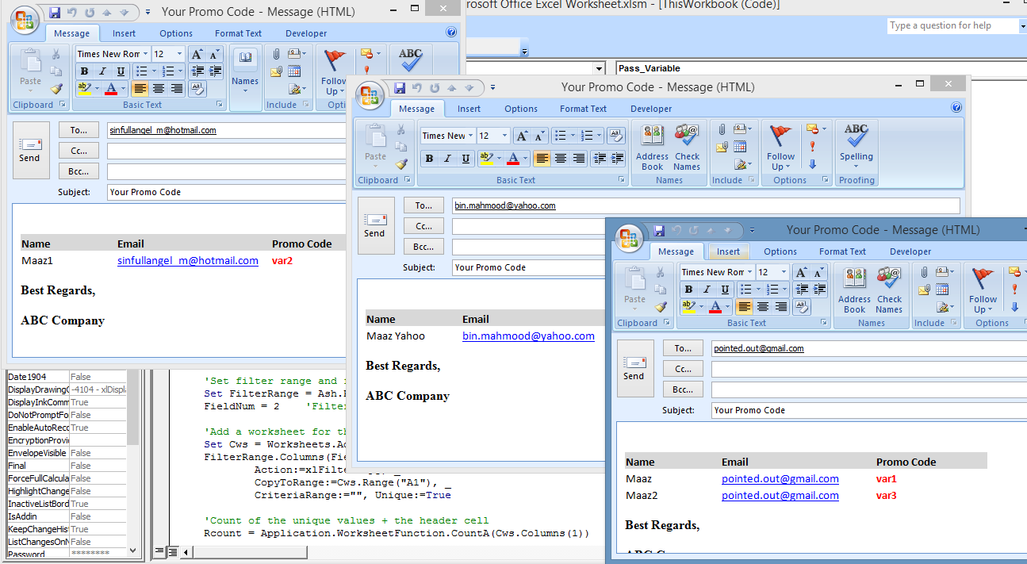Click Send button in the gmail.com message window

click(634, 368)
